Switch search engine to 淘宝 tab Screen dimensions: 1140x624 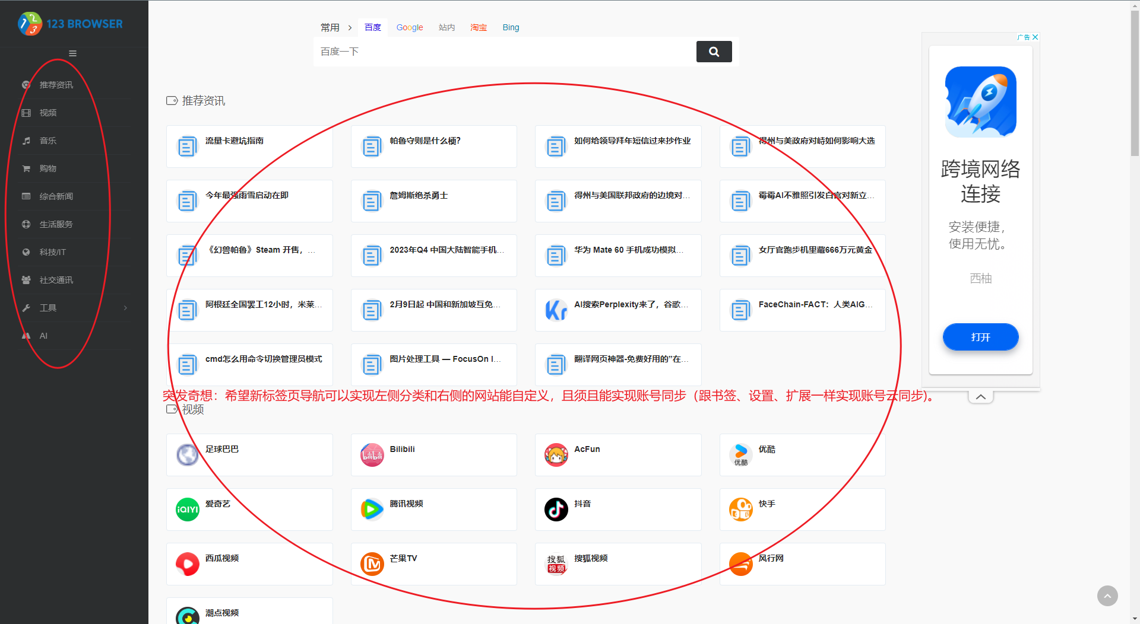[479, 27]
